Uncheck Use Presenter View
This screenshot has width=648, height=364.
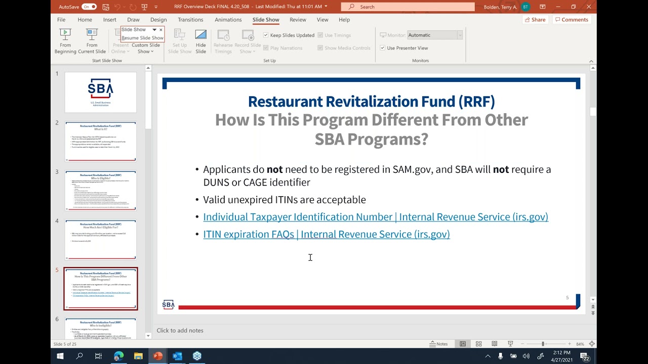[x=383, y=48]
